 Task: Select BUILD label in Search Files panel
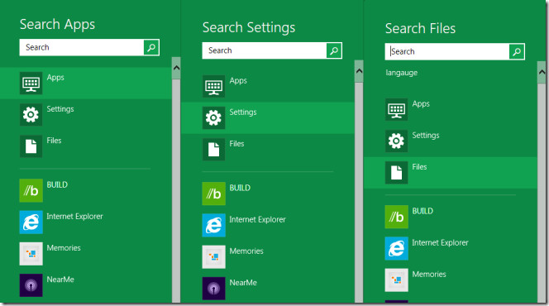click(x=422, y=211)
